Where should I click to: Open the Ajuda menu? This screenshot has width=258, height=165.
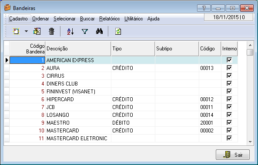coord(153,19)
